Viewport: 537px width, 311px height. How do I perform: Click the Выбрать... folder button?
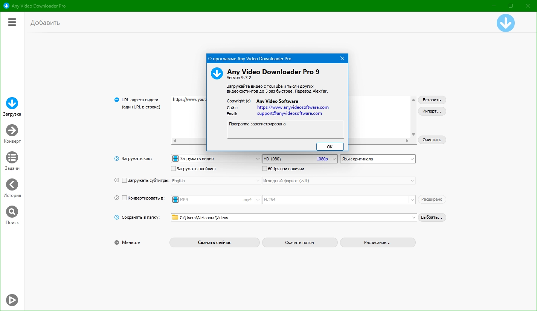432,217
